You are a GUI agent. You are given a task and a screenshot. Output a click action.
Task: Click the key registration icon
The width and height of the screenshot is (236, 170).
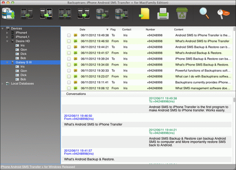point(223,14)
